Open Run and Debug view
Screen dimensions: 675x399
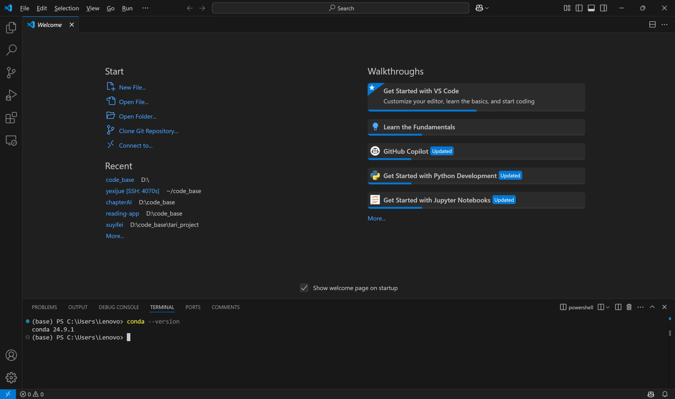(x=11, y=95)
